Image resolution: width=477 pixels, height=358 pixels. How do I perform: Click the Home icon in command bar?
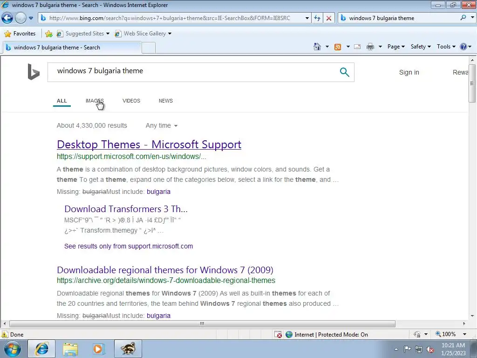click(x=317, y=47)
